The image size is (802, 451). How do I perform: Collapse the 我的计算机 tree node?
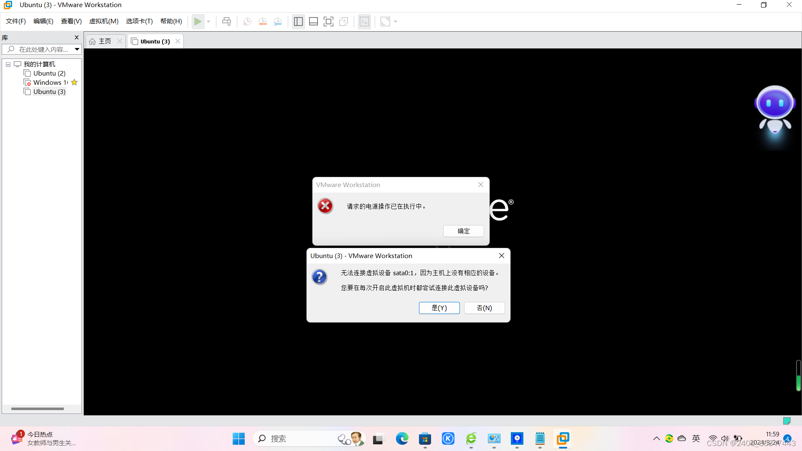coord(8,64)
